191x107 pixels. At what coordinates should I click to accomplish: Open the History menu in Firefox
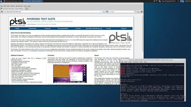coord(13,6)
